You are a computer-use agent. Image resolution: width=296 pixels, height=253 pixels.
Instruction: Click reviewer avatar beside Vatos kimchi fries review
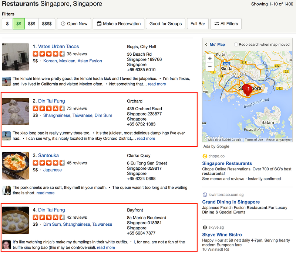tap(6, 82)
